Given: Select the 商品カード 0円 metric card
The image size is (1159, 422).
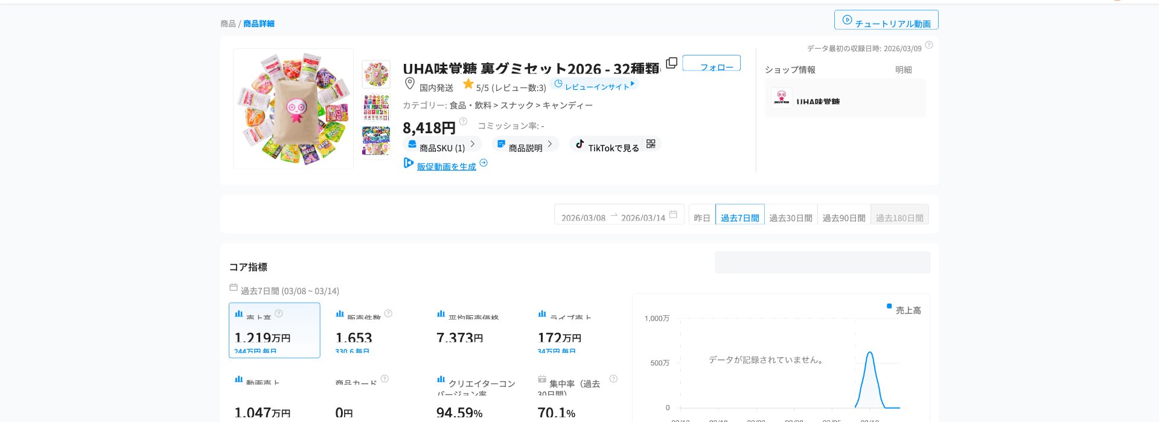Looking at the screenshot, I should coord(375,395).
